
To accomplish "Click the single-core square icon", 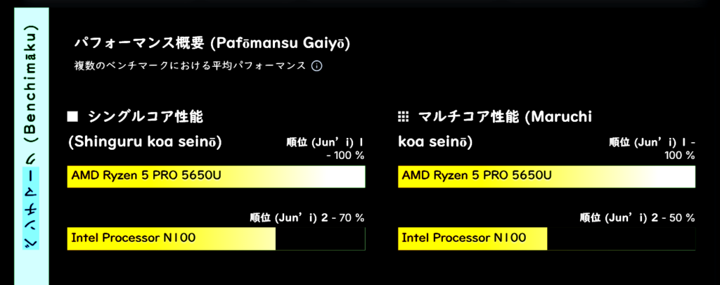I will [72, 116].
